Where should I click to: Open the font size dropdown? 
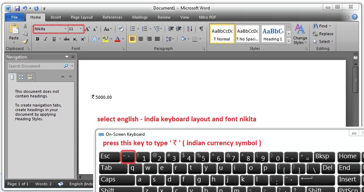pyautogui.click(x=81, y=29)
